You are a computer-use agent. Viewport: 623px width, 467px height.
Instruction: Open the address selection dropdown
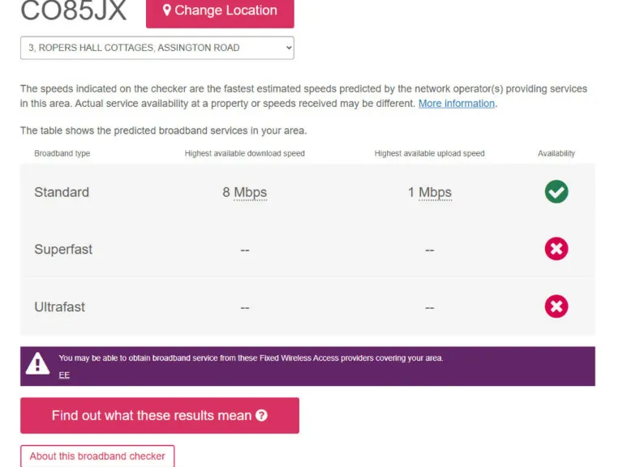[157, 48]
